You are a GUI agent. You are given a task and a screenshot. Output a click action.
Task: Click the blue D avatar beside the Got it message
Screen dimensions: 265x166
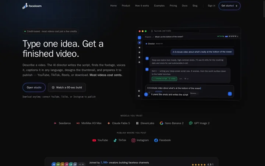tap(147, 69)
